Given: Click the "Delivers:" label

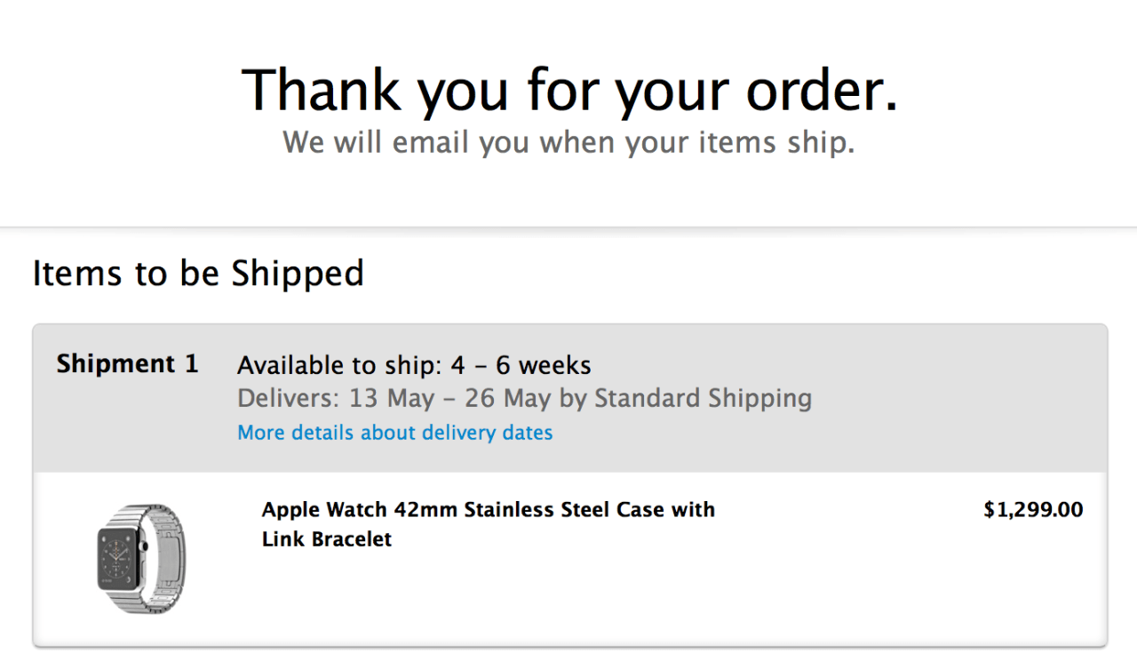Looking at the screenshot, I should (x=288, y=398).
